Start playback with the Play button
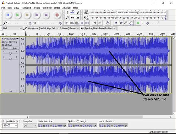Viewport: 176px width, 134px height. tap(17, 15)
